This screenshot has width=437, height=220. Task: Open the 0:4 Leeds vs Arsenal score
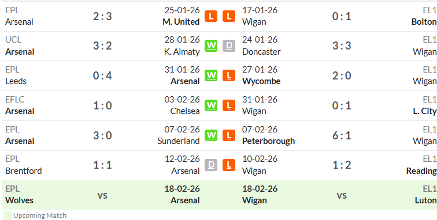(102, 76)
